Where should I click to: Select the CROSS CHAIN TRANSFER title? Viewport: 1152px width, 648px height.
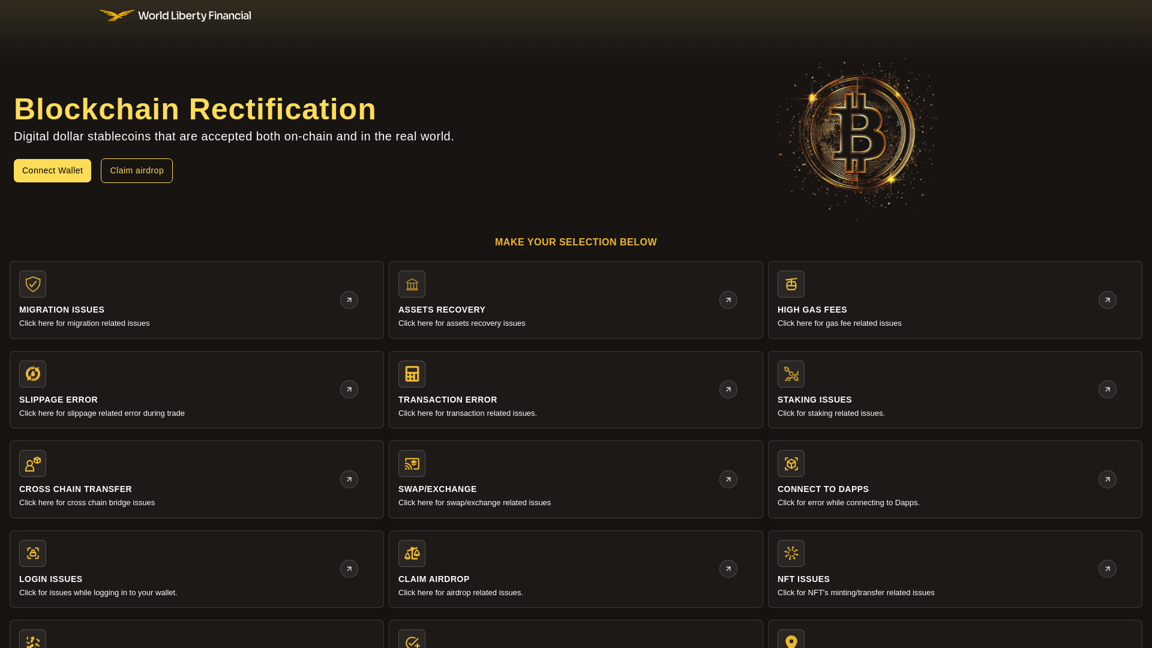coord(76,489)
